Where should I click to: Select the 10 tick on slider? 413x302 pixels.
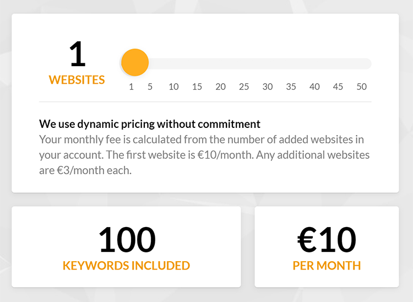point(173,87)
